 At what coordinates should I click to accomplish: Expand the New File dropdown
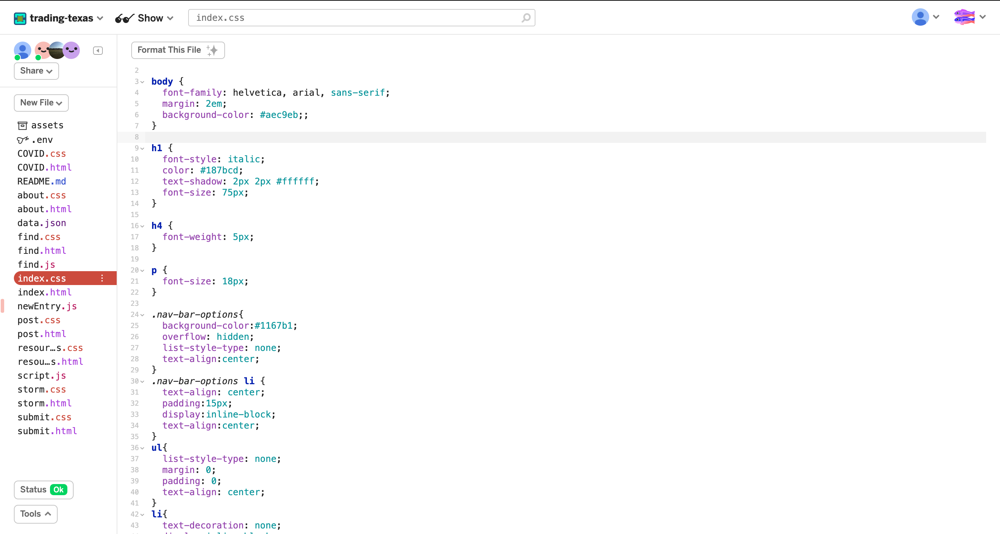[41, 103]
